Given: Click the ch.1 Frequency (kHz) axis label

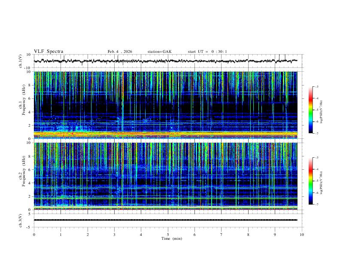Looking at the screenshot, I should [x=22, y=100].
